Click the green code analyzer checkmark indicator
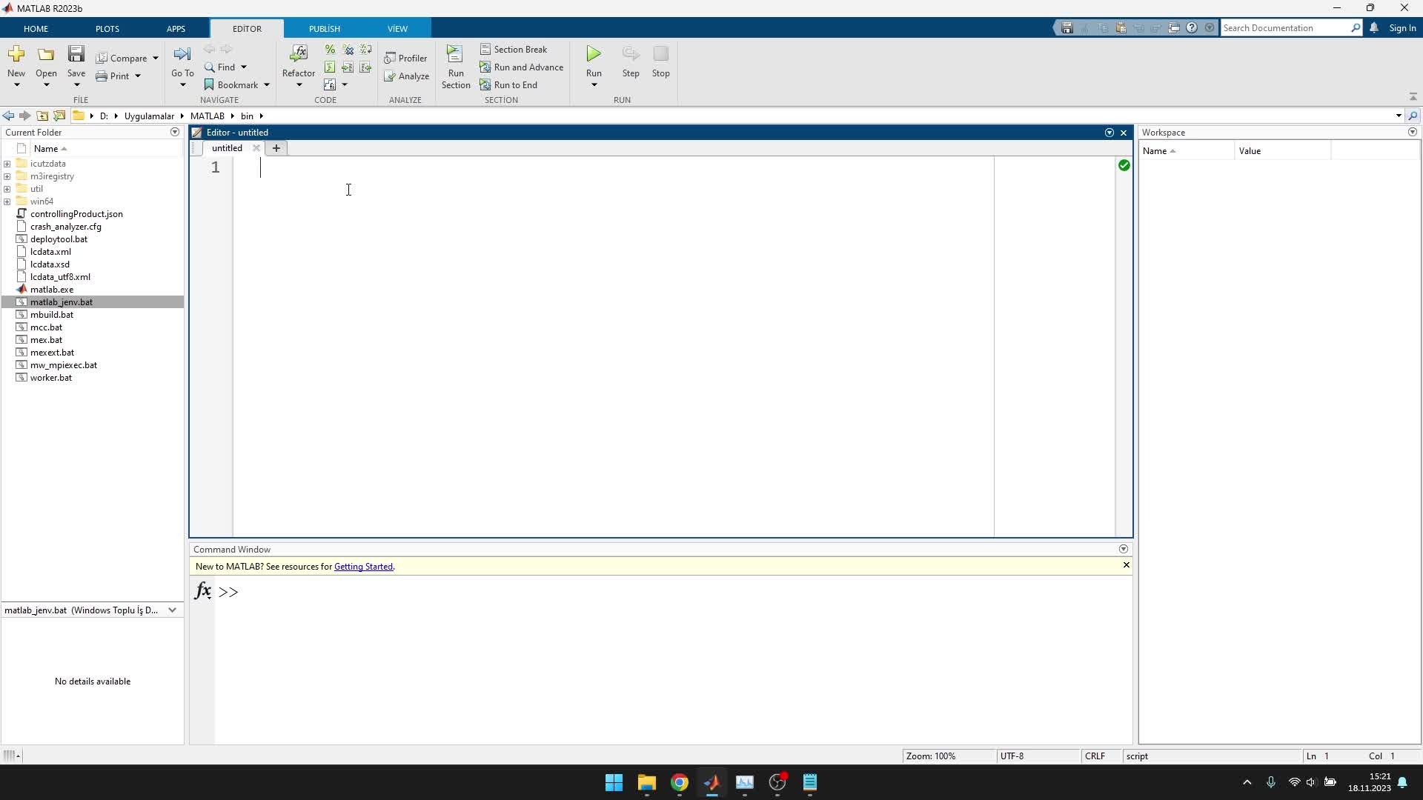This screenshot has height=800, width=1423. 1124,165
